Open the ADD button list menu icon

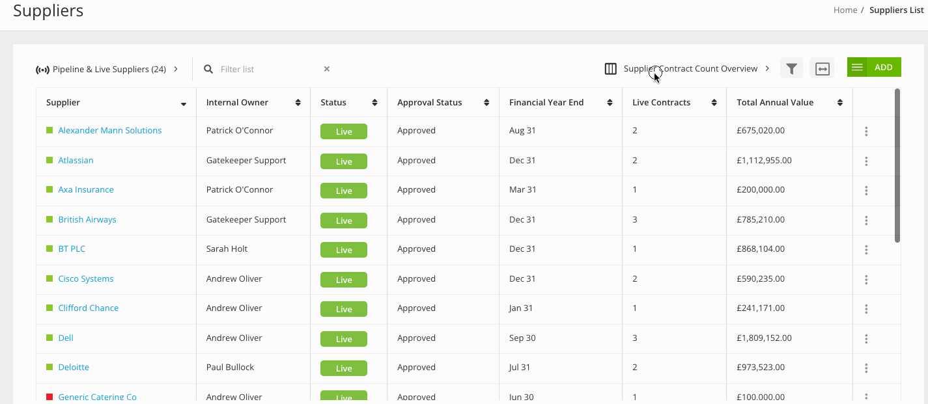(857, 67)
